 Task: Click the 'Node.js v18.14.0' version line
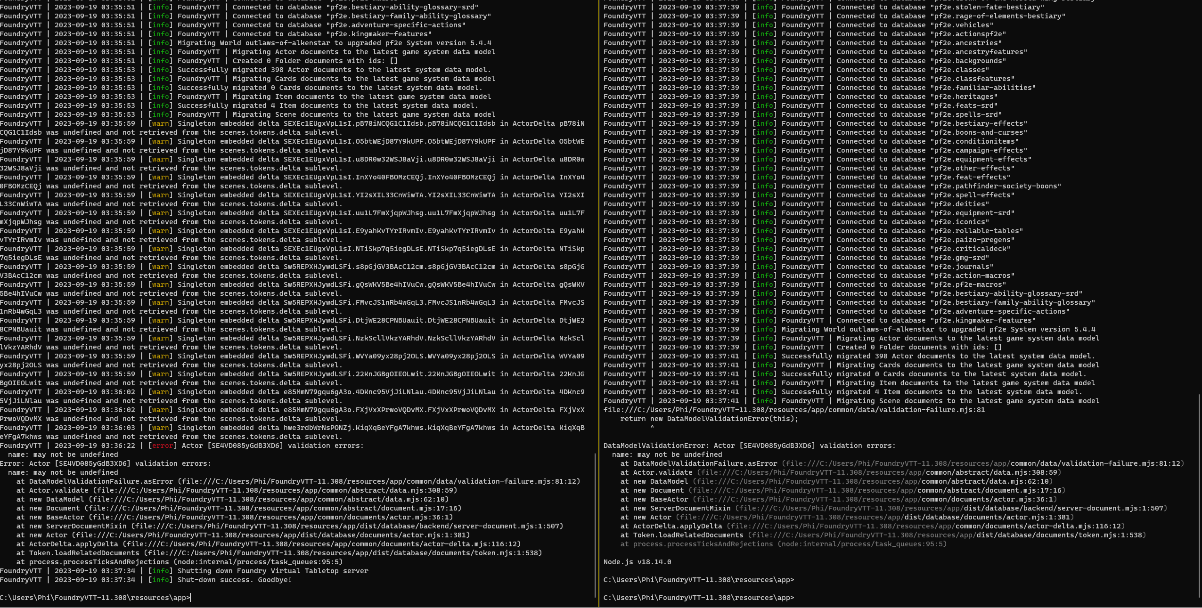coord(637,562)
